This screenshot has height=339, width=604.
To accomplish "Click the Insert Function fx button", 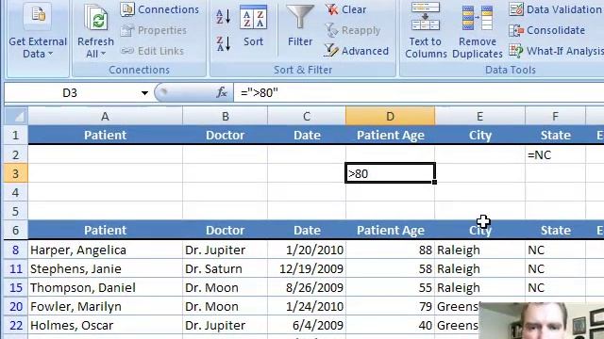I will [221, 92].
